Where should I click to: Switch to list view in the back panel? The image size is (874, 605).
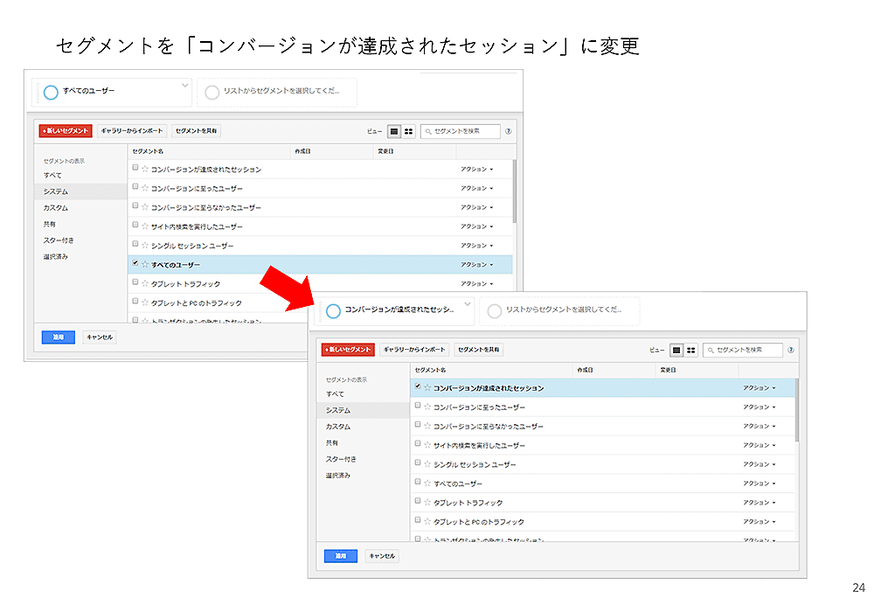point(394,131)
